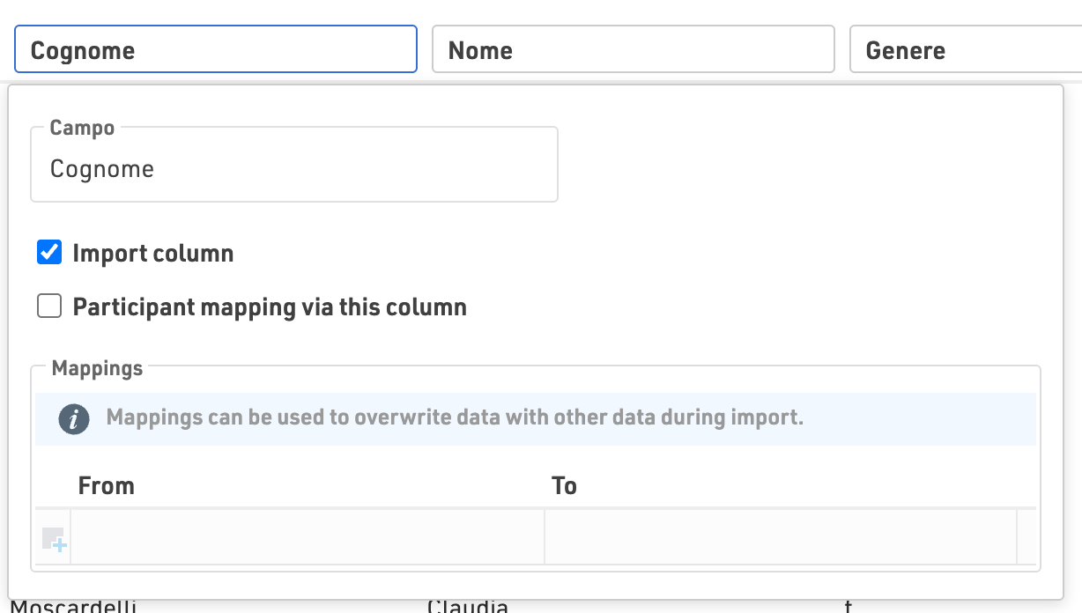Click the narrow last mapping row cell

(x=1026, y=536)
